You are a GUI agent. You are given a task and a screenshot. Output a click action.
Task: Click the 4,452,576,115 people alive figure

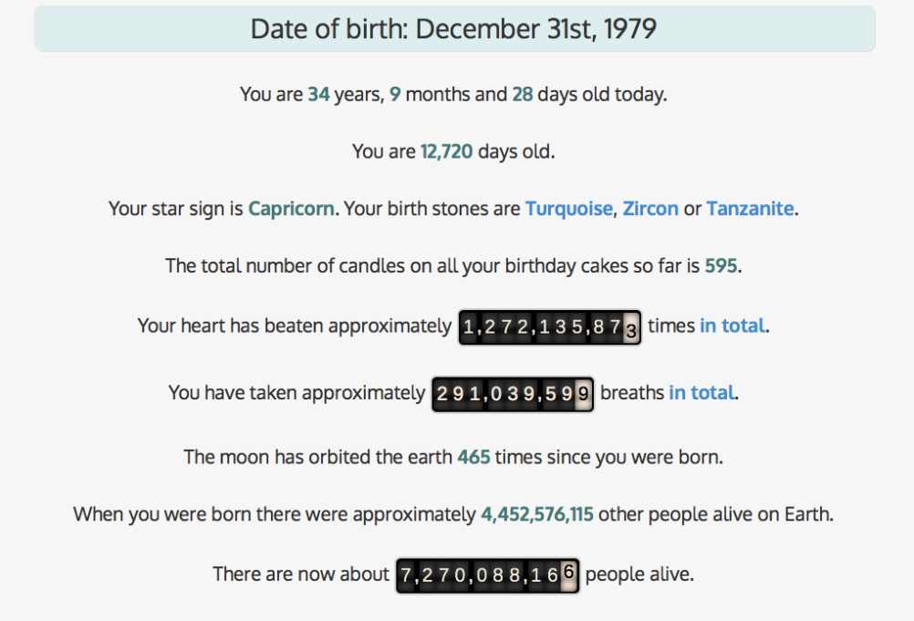537,514
